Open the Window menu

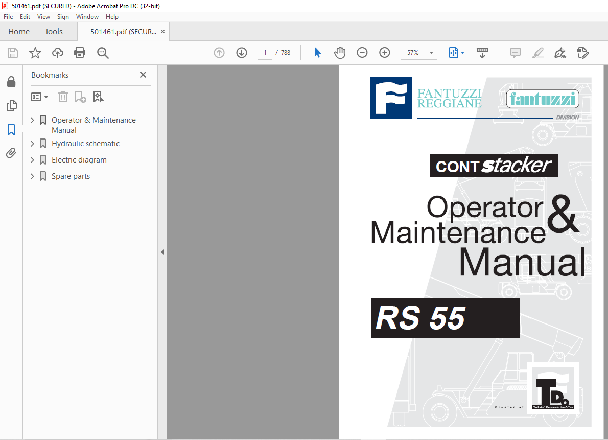pos(87,17)
